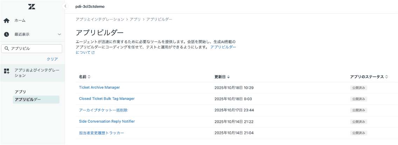Click the Zendesk logo icon
This screenshot has width=398, height=145.
pos(32,7)
